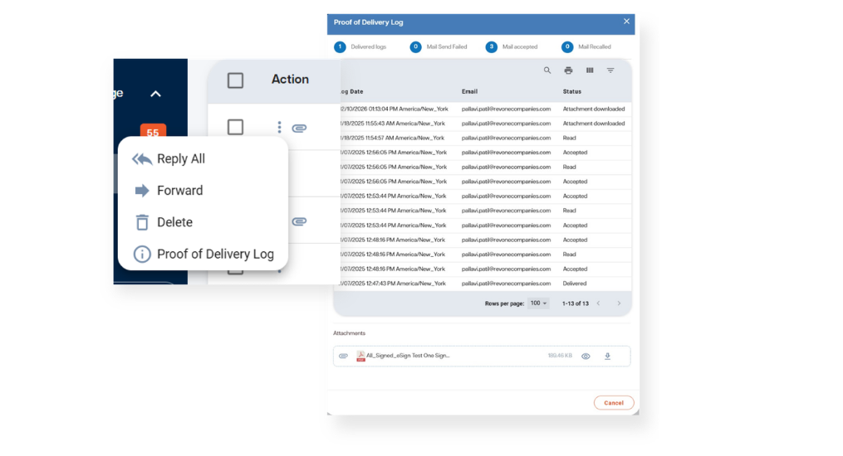Click the Cancel button in the dialog
The image size is (843, 456).
coord(614,403)
